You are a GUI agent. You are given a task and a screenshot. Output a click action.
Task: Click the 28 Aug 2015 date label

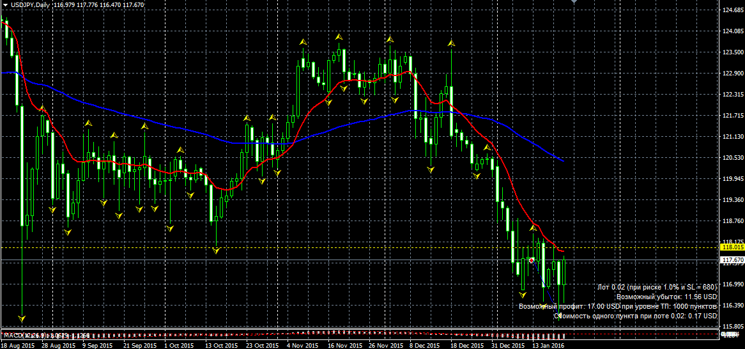click(59, 345)
